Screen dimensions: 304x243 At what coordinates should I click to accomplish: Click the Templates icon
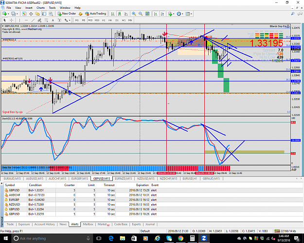pos(187,14)
